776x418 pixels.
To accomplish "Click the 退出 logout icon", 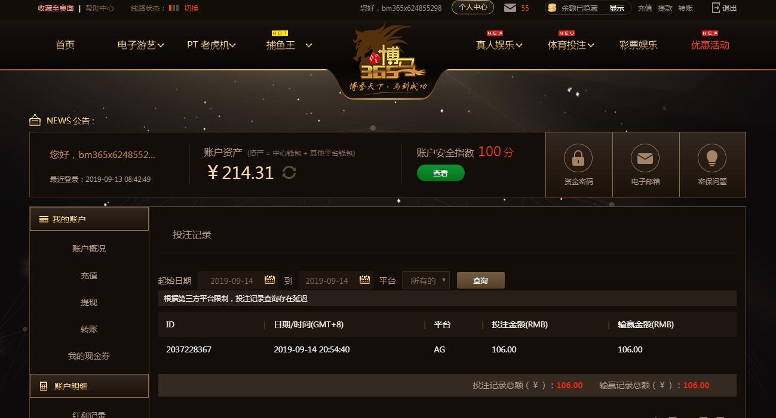I will coord(716,8).
